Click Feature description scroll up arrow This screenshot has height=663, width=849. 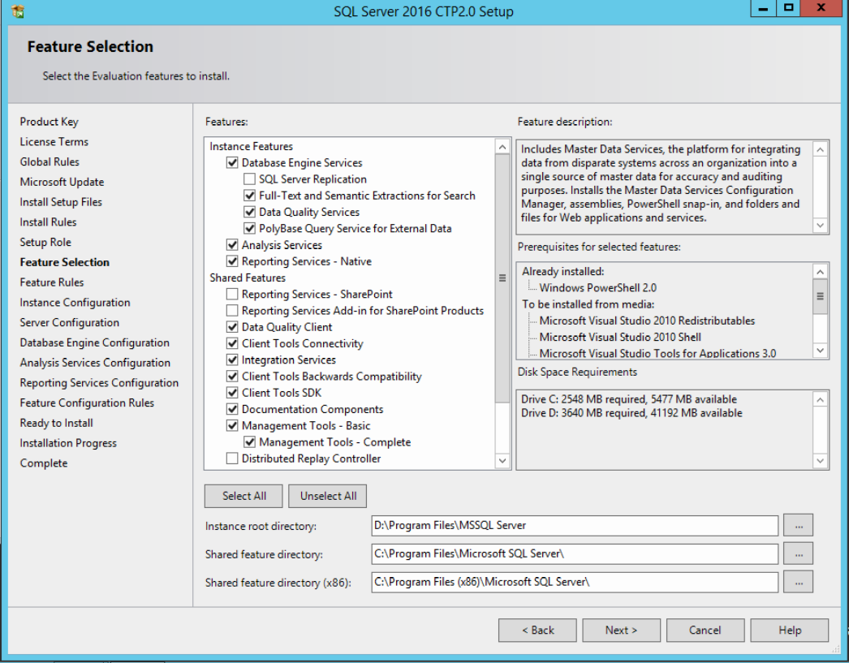click(x=821, y=150)
